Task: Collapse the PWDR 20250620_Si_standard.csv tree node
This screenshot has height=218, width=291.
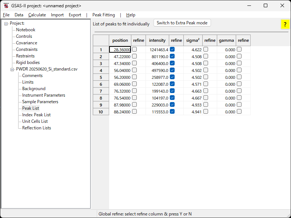Action: click(12, 69)
